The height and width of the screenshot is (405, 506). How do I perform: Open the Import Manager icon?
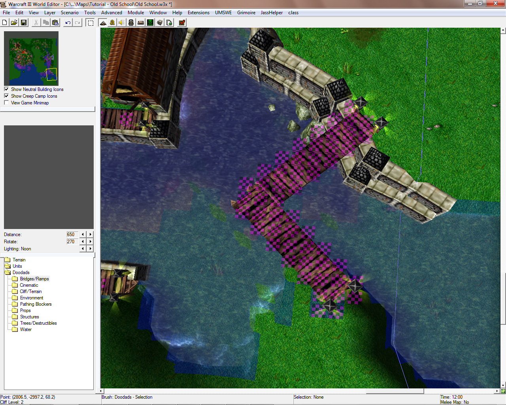pyautogui.click(x=169, y=23)
